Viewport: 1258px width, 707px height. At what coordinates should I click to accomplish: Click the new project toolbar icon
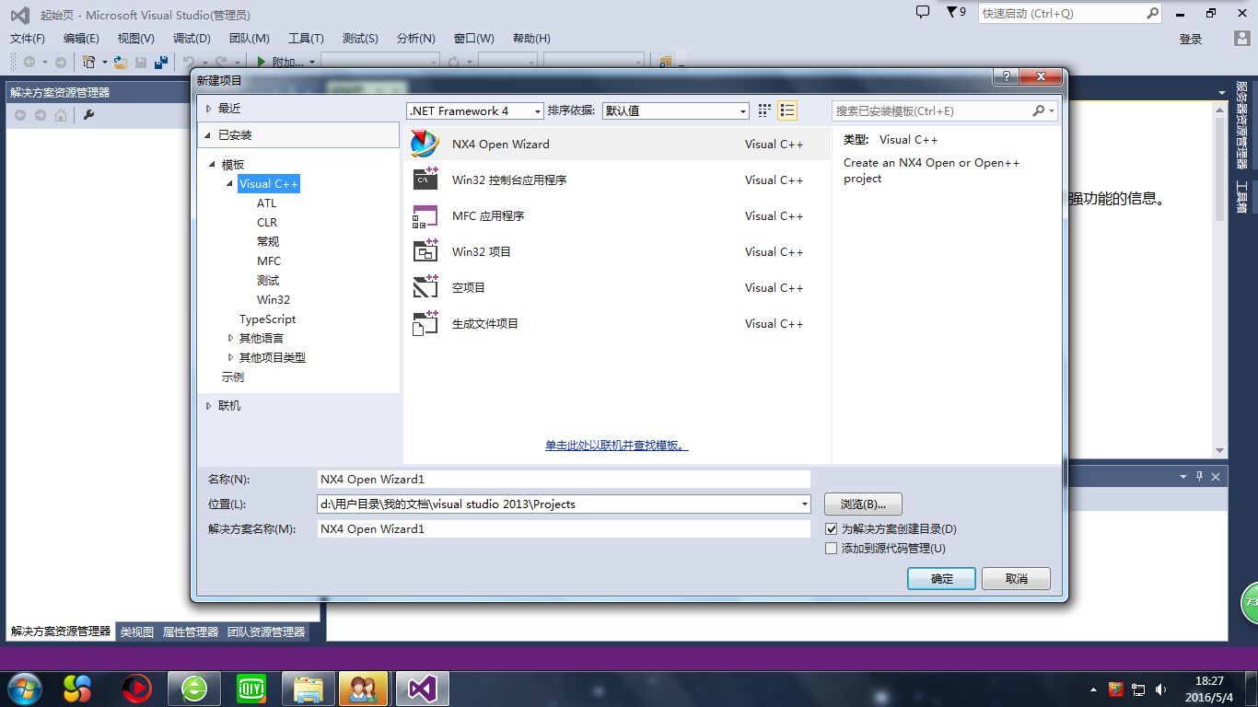coord(89,62)
